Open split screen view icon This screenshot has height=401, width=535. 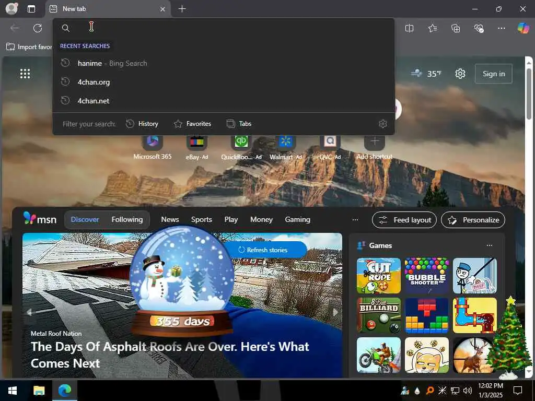(x=410, y=28)
